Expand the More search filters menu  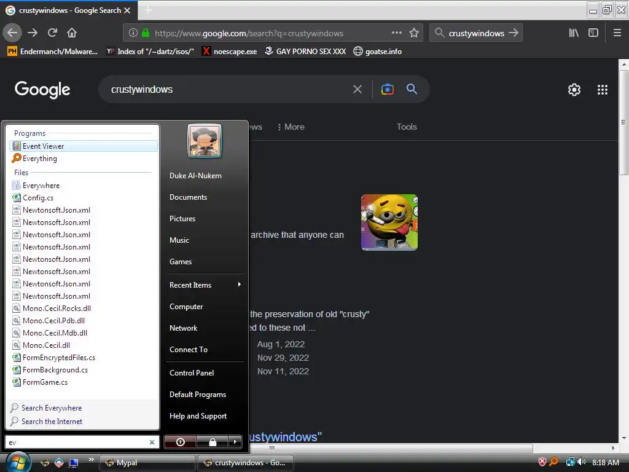(291, 127)
